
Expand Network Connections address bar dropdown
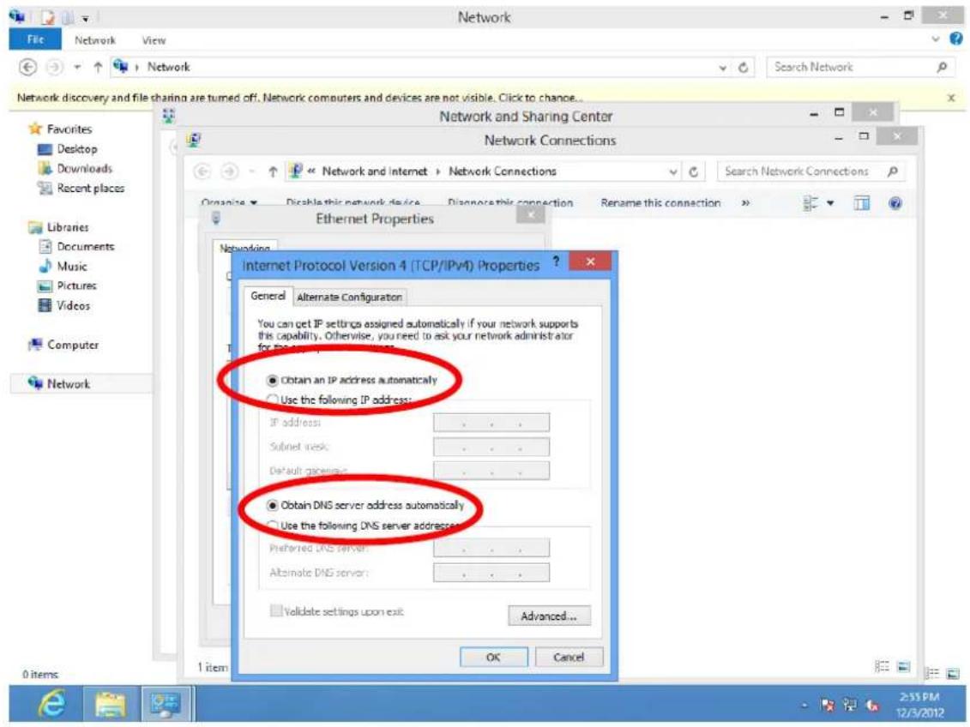673,171
